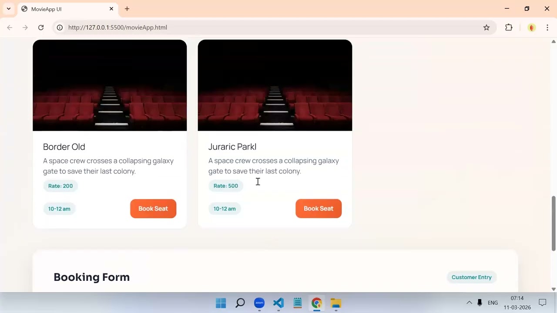Click the Border Old description text
Viewport: 557px width, 313px height.
pyautogui.click(x=108, y=166)
